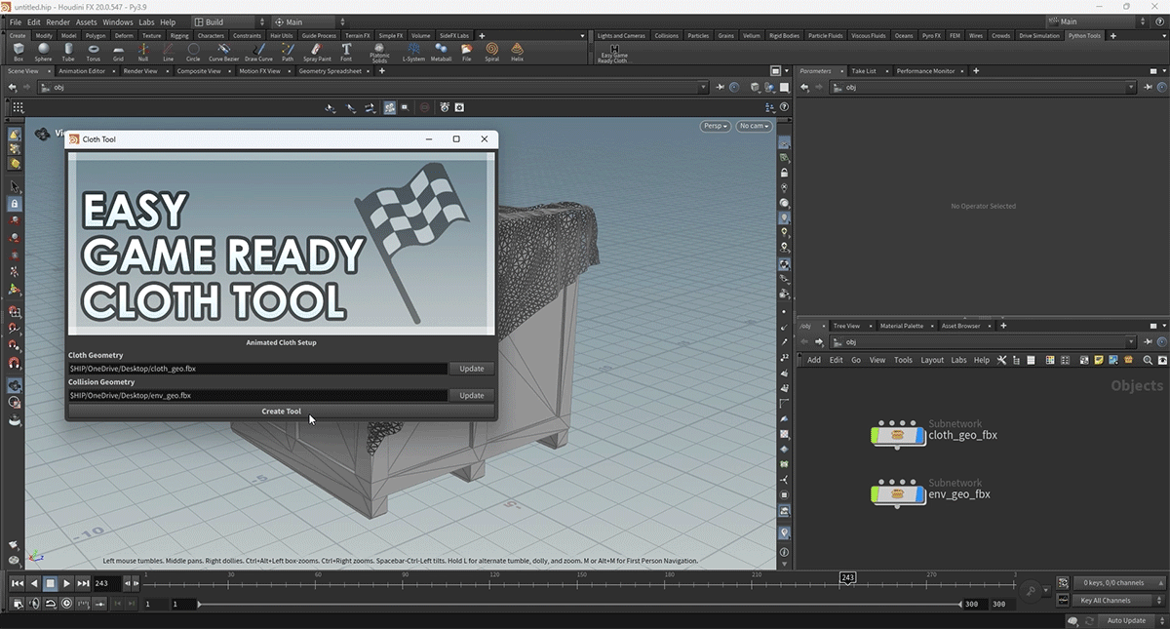
Task: Switch to the Vellum shelf tab
Action: tap(751, 36)
